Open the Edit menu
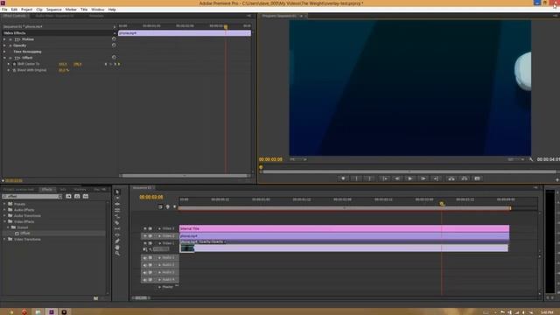 [x=14, y=10]
